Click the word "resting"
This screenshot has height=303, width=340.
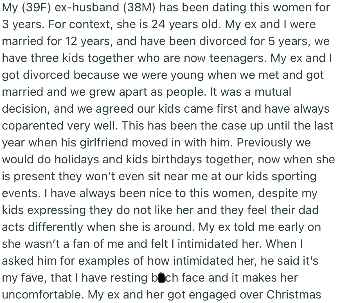[128, 278]
